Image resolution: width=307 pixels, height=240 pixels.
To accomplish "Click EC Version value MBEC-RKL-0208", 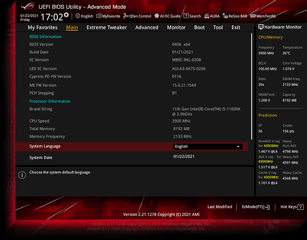I will pos(187,60).
